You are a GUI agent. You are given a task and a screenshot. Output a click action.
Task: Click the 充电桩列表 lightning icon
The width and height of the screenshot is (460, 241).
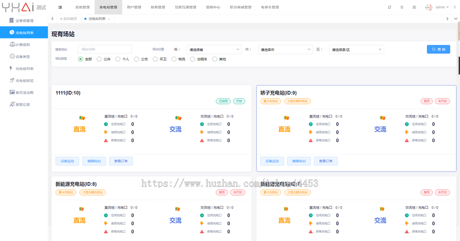coord(11,68)
